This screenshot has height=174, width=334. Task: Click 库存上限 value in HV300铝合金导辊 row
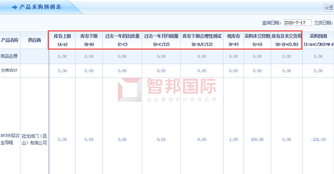click(62, 139)
